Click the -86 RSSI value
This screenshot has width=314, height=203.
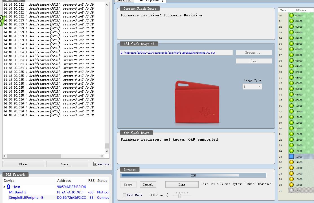pyautogui.click(x=91, y=192)
